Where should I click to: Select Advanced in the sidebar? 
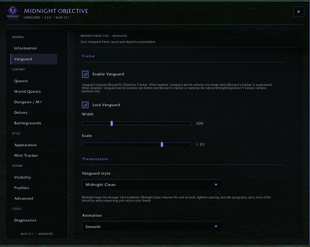click(24, 198)
